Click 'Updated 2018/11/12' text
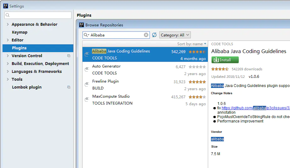This screenshot has width=290, height=168. click(228, 77)
